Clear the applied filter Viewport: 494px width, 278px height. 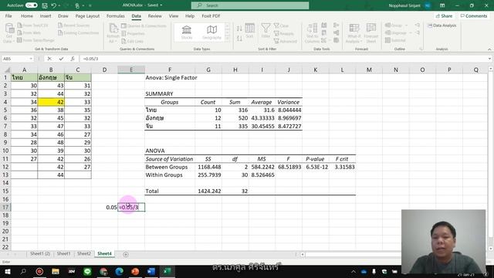click(281, 25)
